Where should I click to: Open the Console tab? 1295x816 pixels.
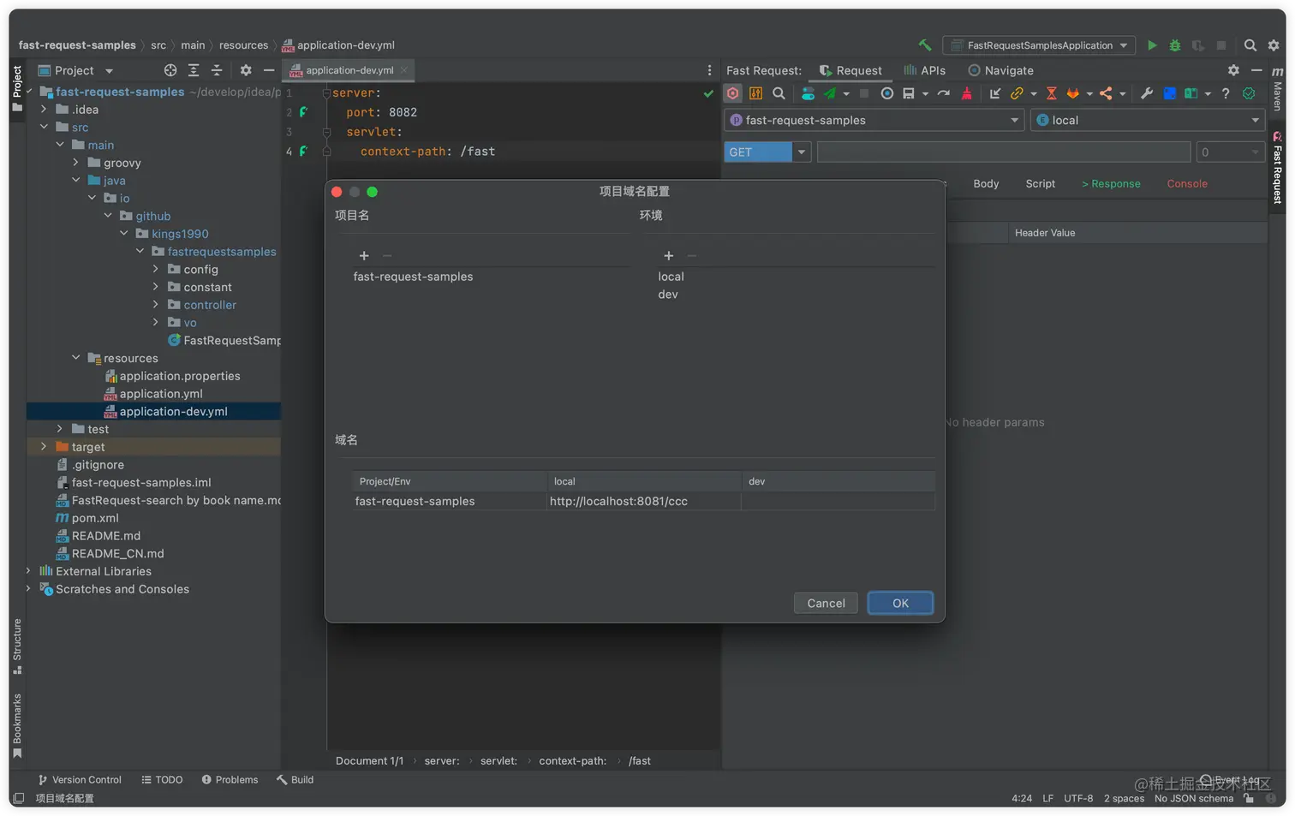point(1187,184)
